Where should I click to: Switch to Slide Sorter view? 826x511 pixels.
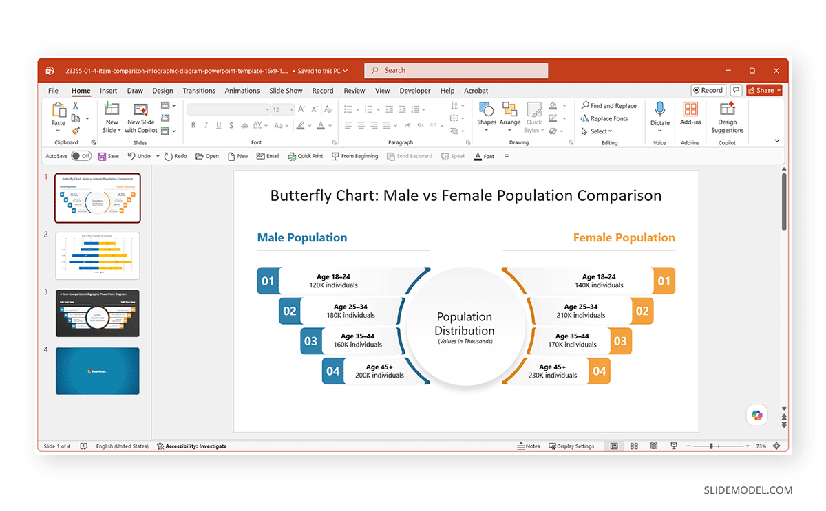click(x=634, y=446)
